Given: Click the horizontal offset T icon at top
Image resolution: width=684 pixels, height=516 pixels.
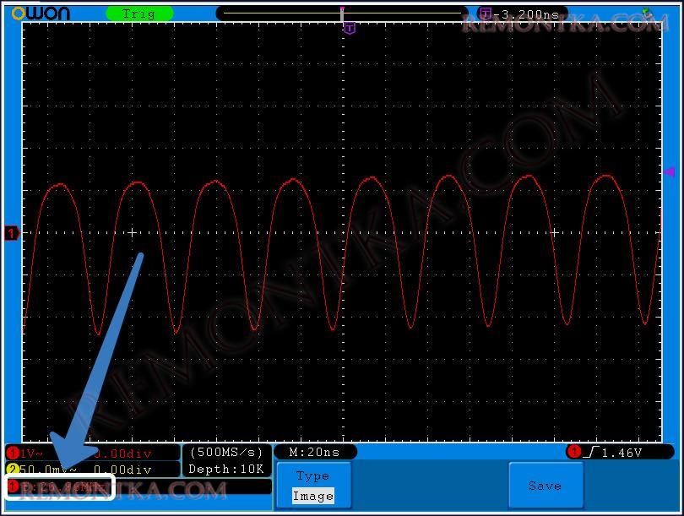Looking at the screenshot, I should pos(485,14).
